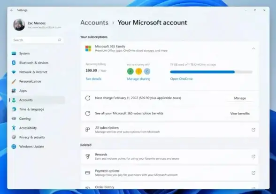This screenshot has width=276, height=194.
Task: Open Privacy & security label
Action: coord(32,137)
